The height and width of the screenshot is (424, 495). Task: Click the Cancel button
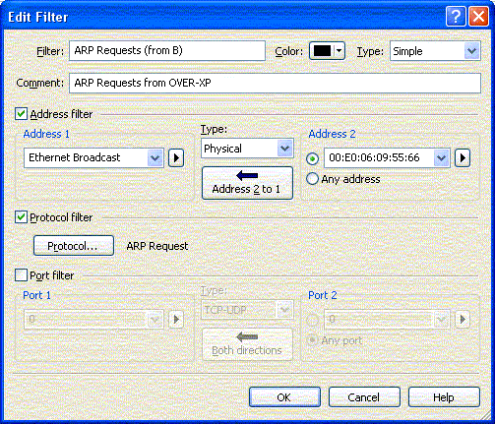click(x=364, y=397)
